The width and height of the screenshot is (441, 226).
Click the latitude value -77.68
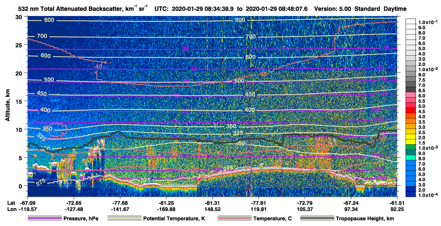[120, 203]
